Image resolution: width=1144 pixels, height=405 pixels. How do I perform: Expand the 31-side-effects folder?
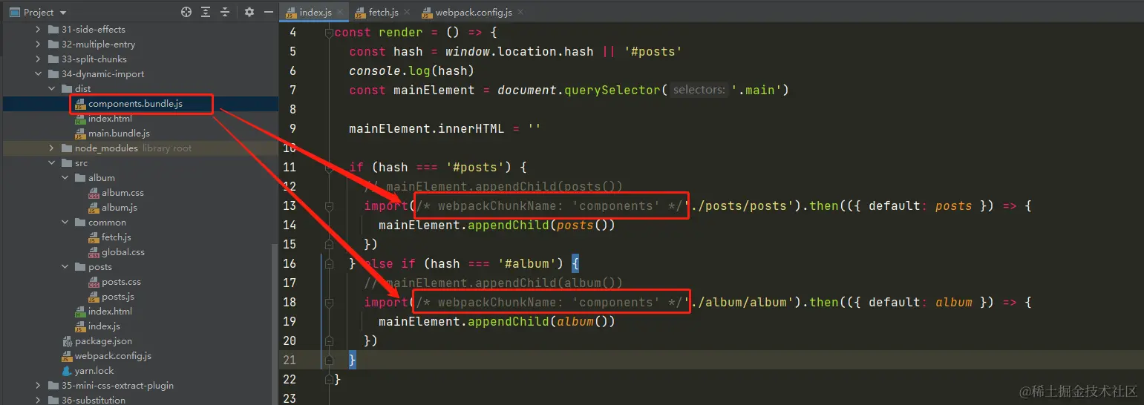[x=39, y=30]
